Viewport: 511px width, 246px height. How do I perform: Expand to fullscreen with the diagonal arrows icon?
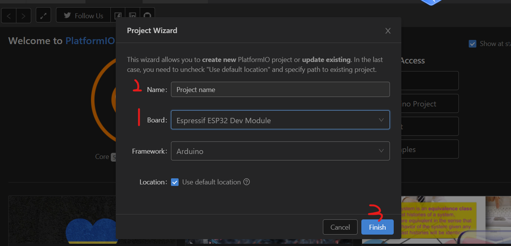(43, 15)
